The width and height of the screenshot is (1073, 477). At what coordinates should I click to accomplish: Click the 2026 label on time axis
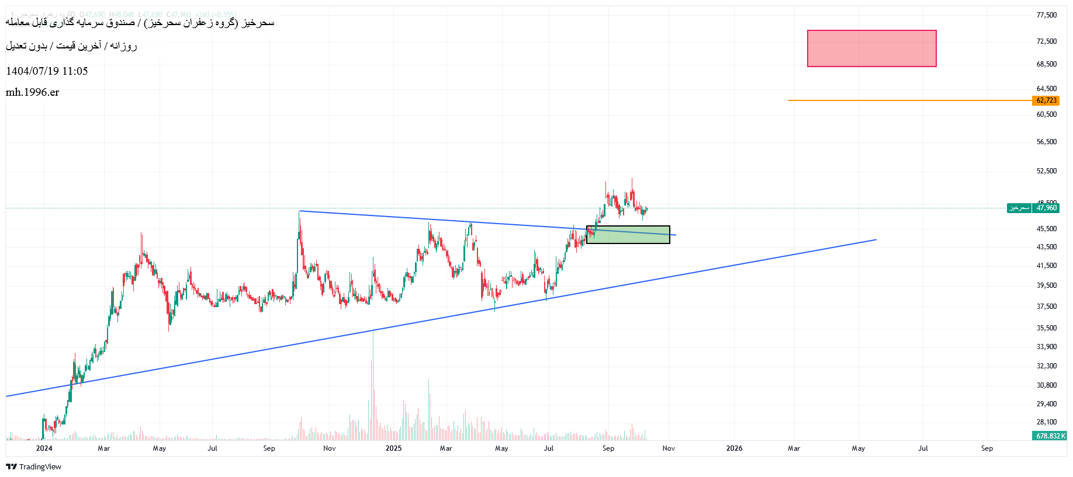click(x=734, y=448)
